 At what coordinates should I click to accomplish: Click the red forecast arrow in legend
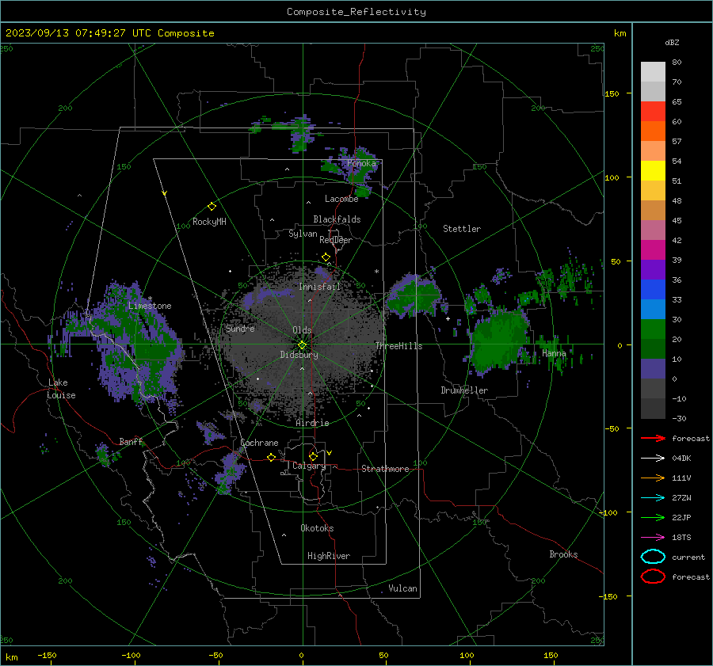pos(653,438)
